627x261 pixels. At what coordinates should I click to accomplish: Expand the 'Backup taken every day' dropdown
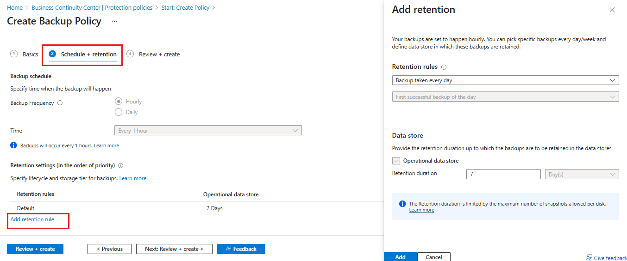(x=505, y=80)
